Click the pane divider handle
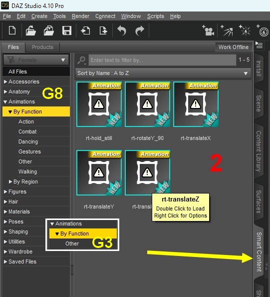Image resolution: width=270 pixels, height=297 pixels. (72, 270)
